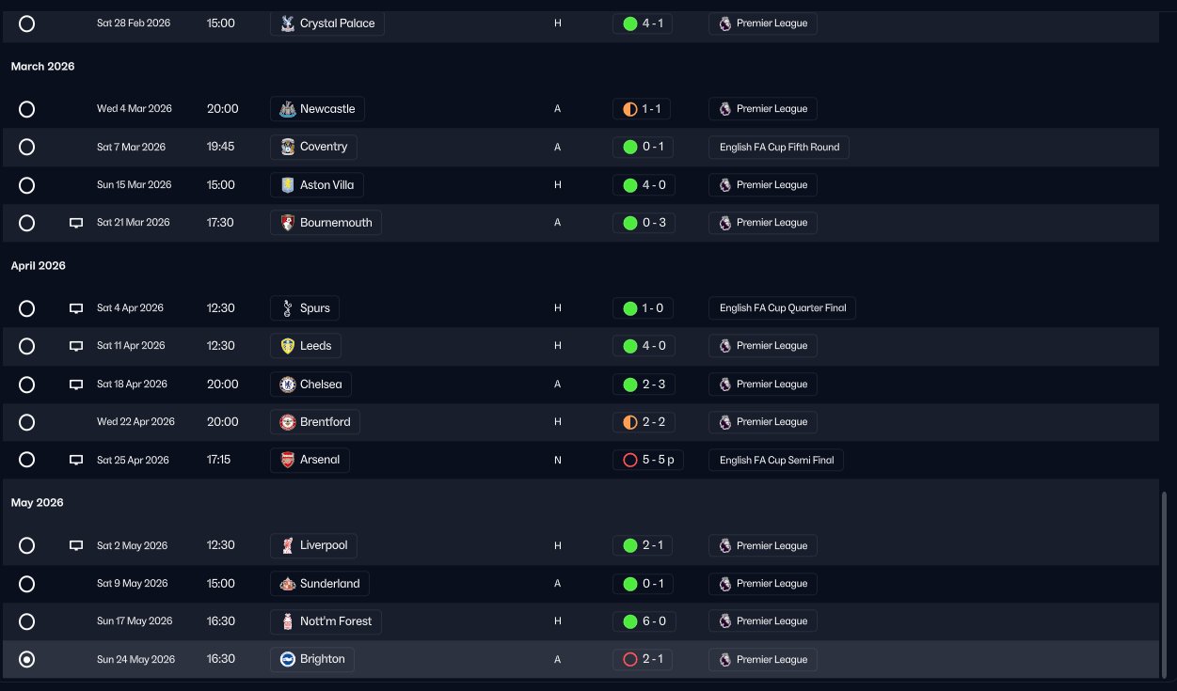
Task: Click the Coventry club crest icon
Action: [x=288, y=147]
